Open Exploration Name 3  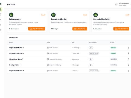[x=17, y=71]
